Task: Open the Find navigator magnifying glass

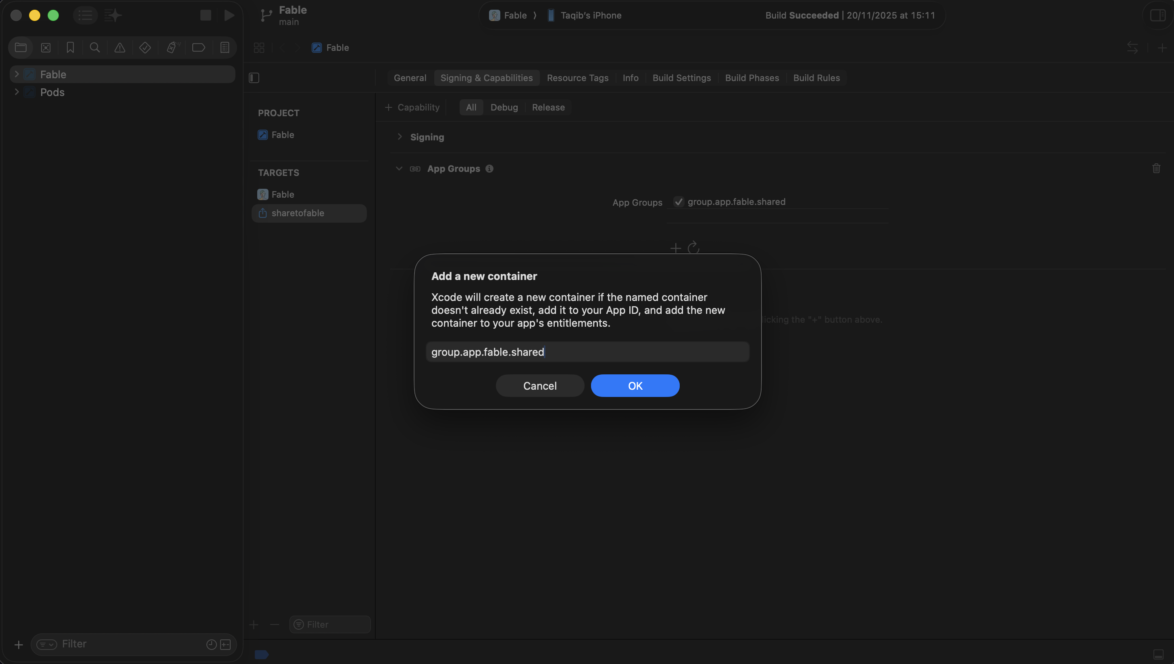Action: click(94, 48)
